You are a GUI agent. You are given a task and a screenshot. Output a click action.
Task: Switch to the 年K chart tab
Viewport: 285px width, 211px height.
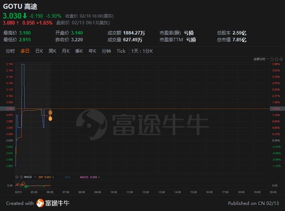92,51
